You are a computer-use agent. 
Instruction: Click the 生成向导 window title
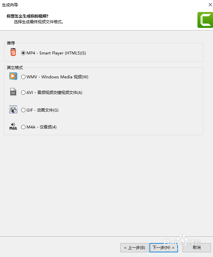coord(10,5)
